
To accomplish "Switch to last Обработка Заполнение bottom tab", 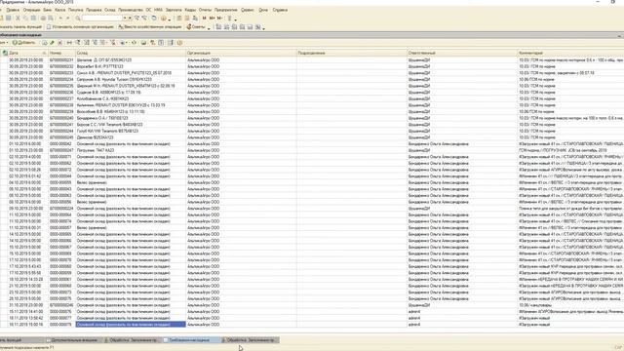I will (250, 340).
